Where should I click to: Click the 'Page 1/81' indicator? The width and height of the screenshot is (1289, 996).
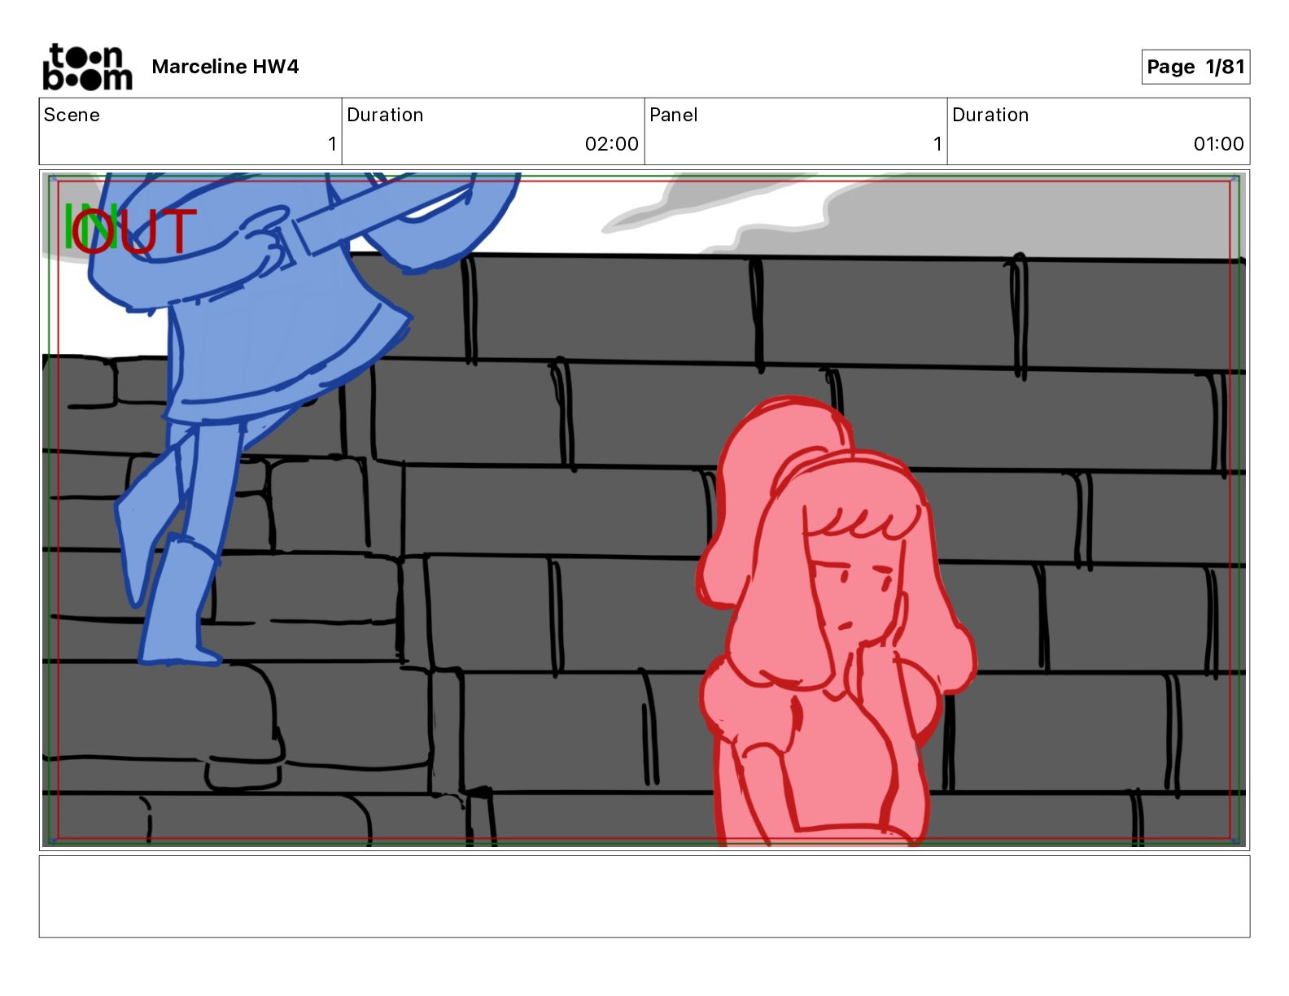(1195, 67)
